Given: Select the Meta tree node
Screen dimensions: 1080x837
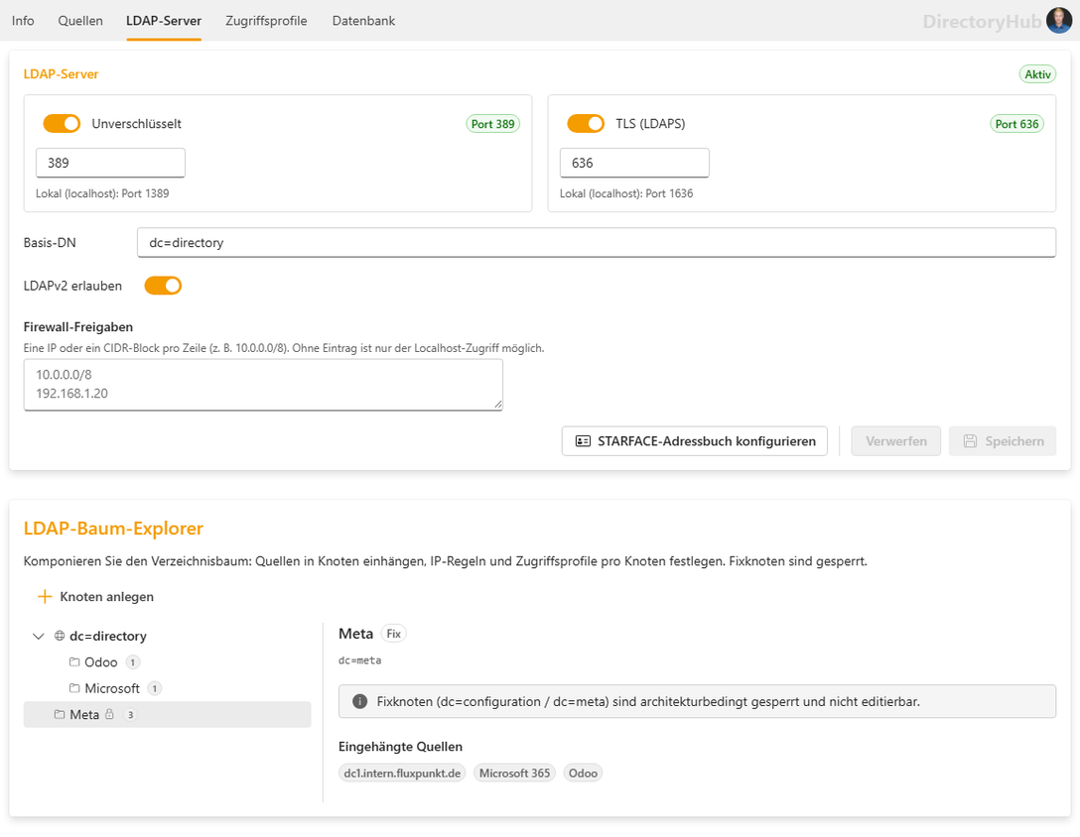Looking at the screenshot, I should [168, 714].
